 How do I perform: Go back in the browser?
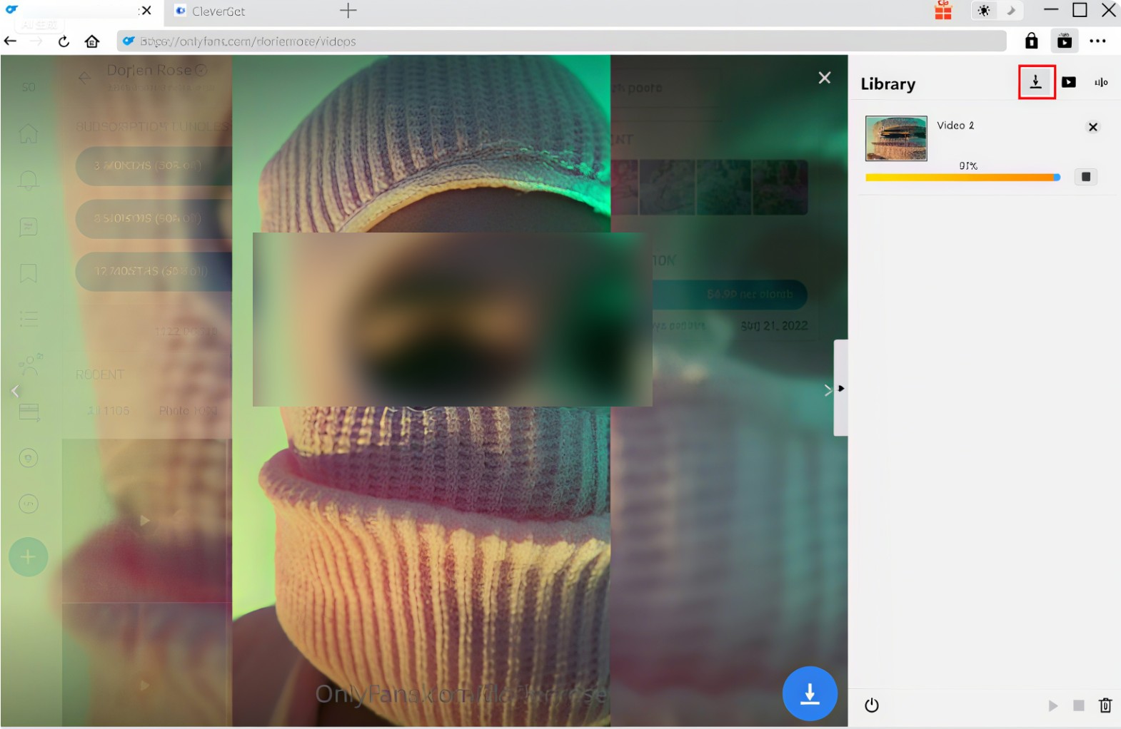11,41
